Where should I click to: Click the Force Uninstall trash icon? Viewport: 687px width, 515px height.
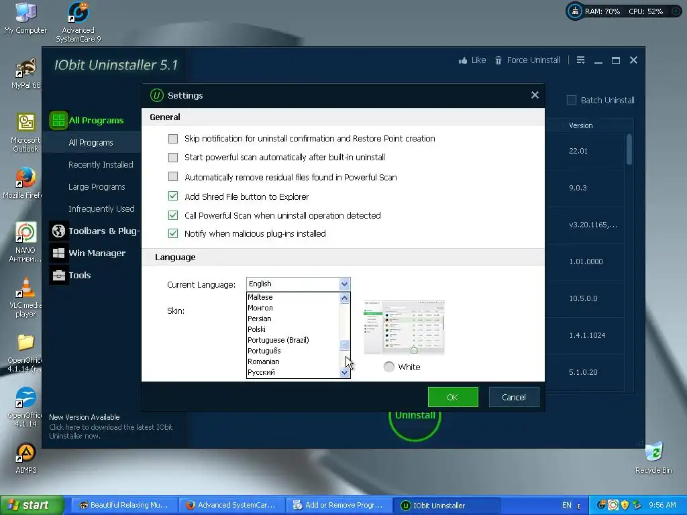[498, 60]
